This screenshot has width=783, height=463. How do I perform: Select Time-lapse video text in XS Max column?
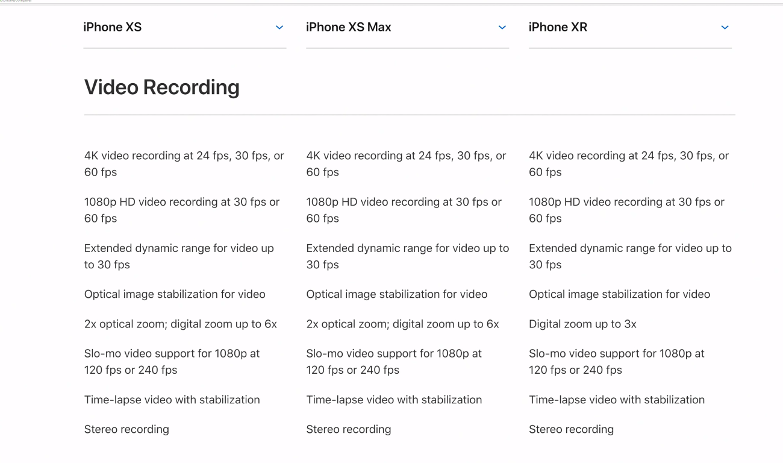point(394,400)
